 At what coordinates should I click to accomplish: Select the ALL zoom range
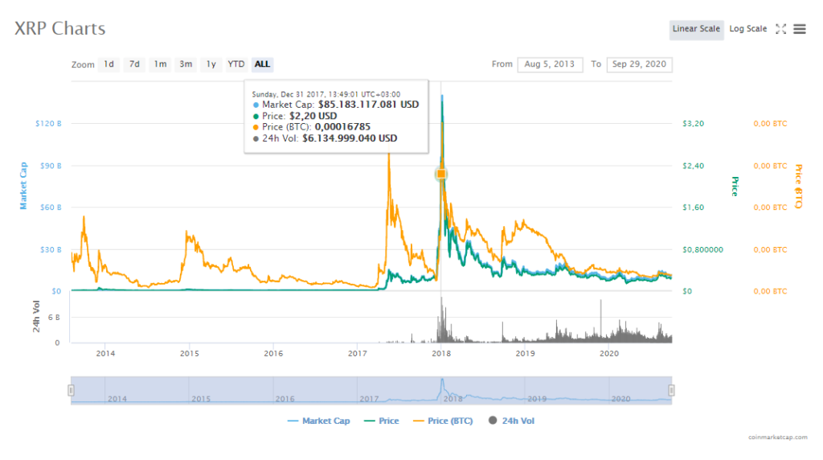(x=262, y=64)
